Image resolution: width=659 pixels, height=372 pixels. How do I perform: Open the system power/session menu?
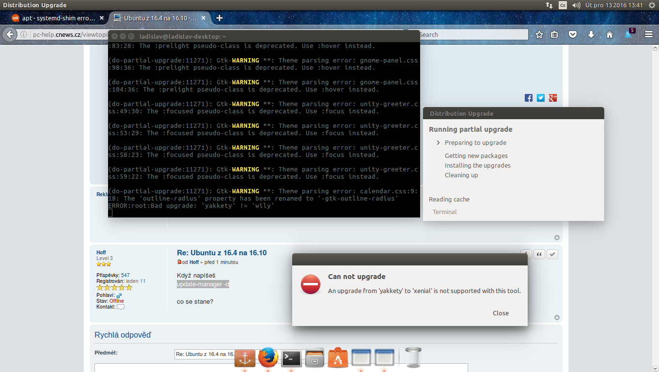pyautogui.click(x=651, y=5)
